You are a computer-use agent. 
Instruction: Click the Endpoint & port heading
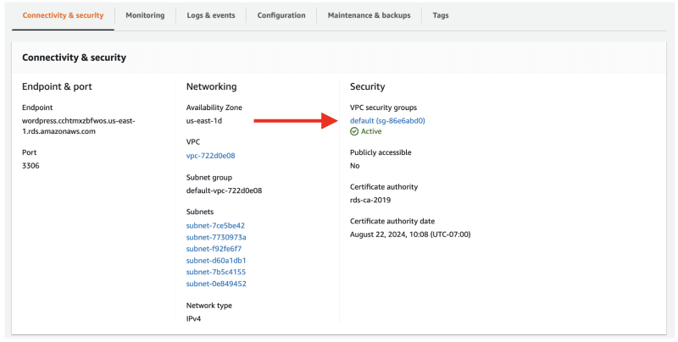[57, 86]
